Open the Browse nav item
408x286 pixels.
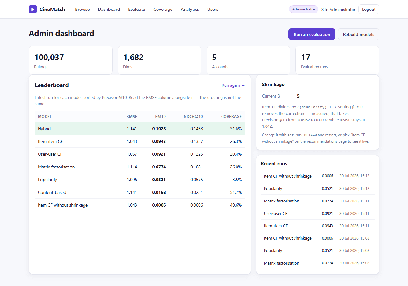(x=82, y=9)
